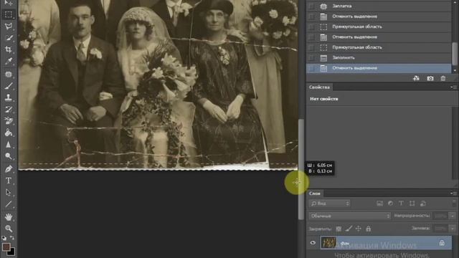Toggle history brush source for Заплатка state
The width and height of the screenshot is (459, 258).
click(311, 6)
